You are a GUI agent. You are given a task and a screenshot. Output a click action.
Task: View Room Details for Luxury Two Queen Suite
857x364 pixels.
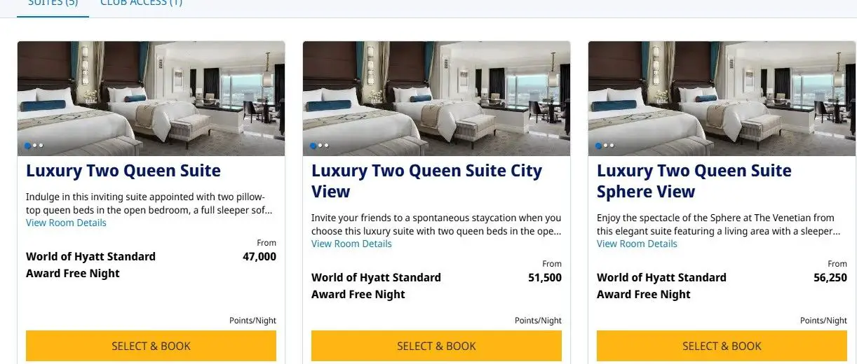(x=66, y=223)
